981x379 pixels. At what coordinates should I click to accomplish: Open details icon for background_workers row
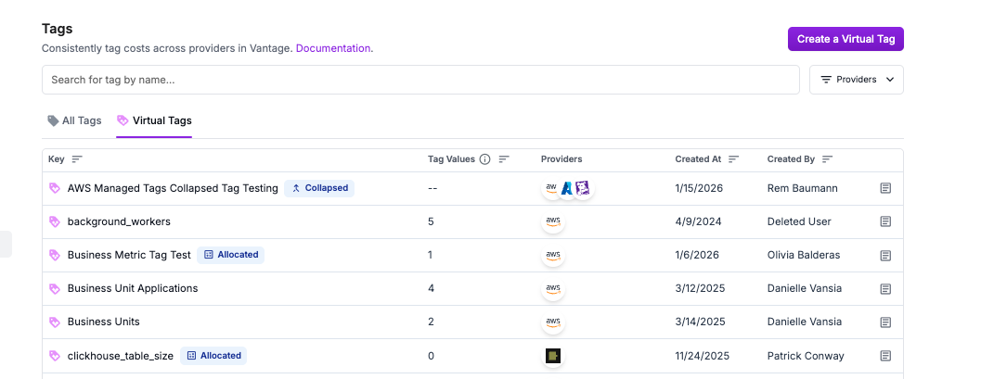(x=885, y=221)
